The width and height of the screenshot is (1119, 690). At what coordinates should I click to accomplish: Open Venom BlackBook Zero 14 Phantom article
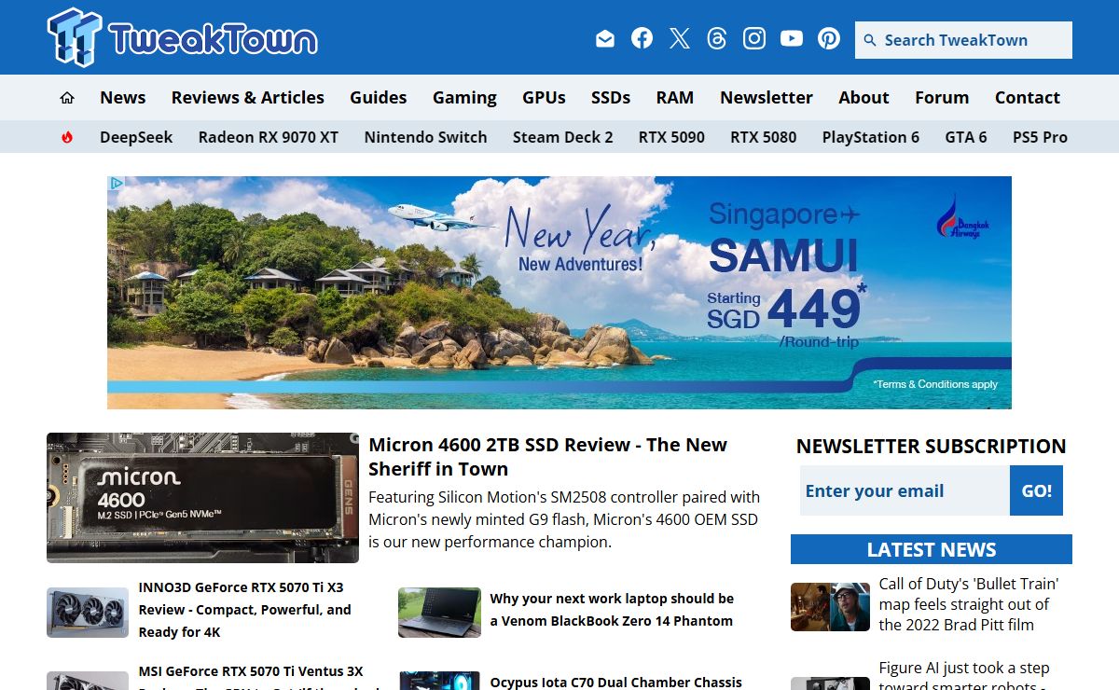[x=612, y=610]
